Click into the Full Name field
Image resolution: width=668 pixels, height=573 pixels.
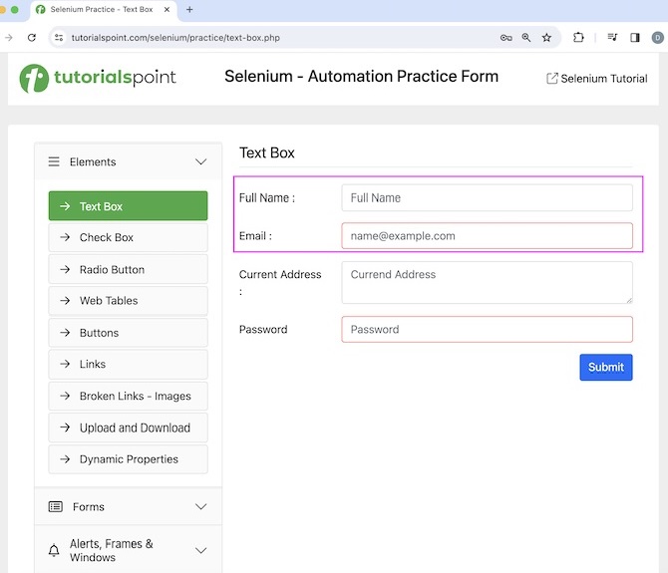487,197
